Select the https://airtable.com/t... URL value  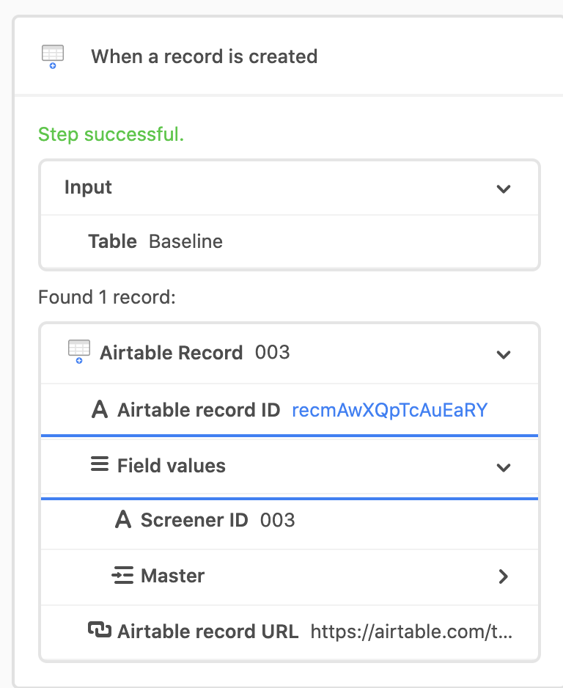click(411, 632)
